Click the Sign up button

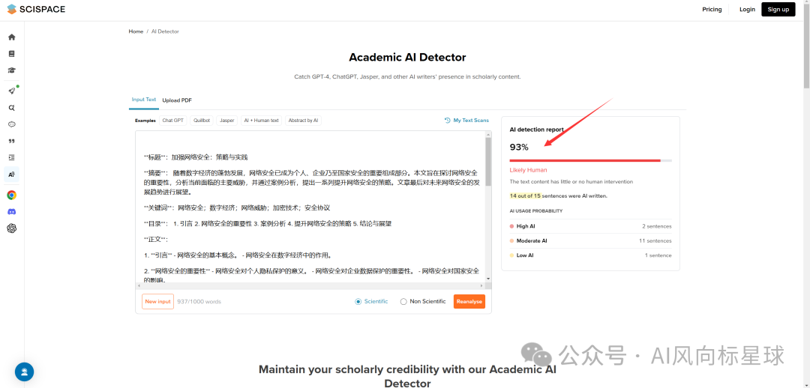click(778, 9)
